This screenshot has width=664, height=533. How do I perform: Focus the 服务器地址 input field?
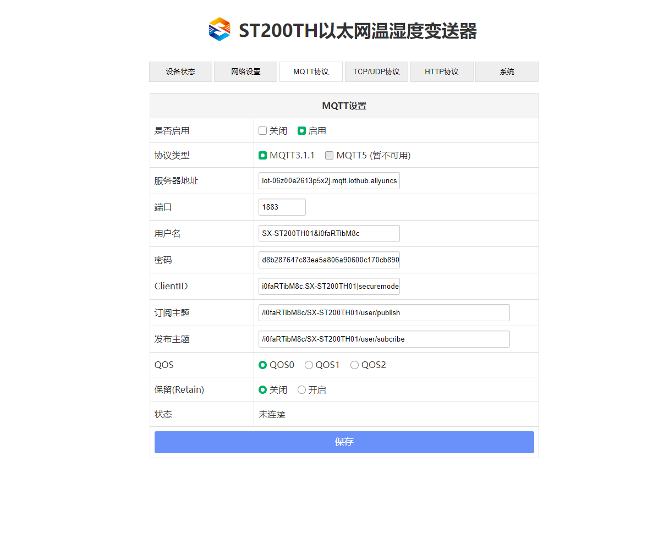329,181
